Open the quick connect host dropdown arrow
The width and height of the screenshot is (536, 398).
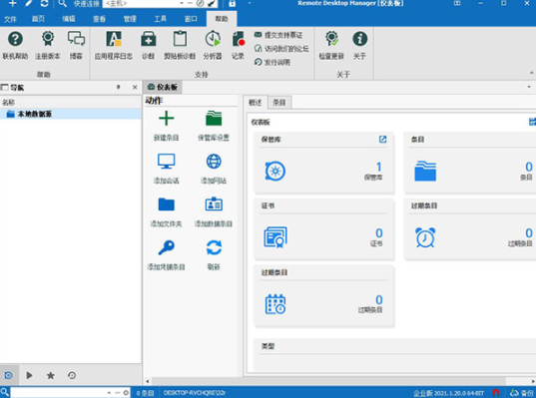[182, 3]
